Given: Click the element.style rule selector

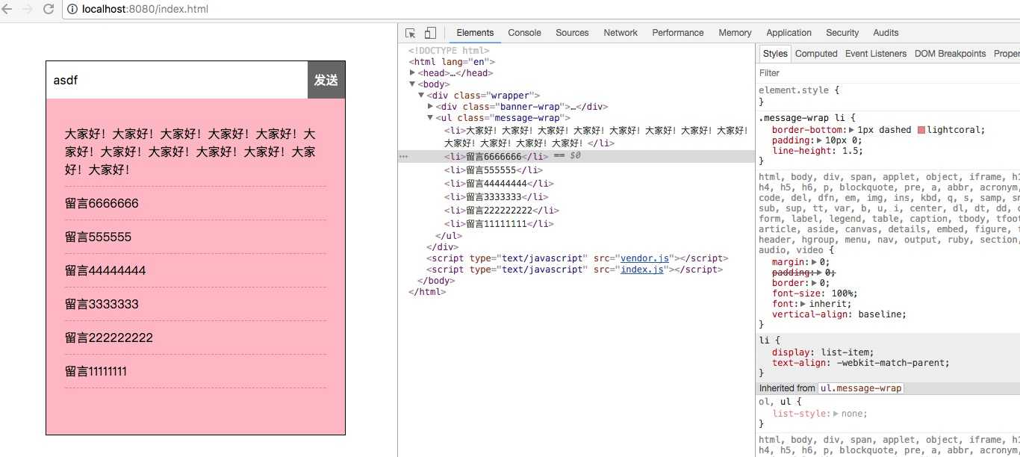Looking at the screenshot, I should click(x=793, y=90).
